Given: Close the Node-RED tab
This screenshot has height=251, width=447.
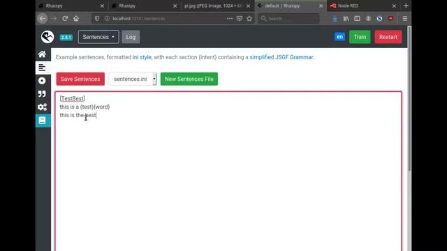Looking at the screenshot, I should point(394,6).
